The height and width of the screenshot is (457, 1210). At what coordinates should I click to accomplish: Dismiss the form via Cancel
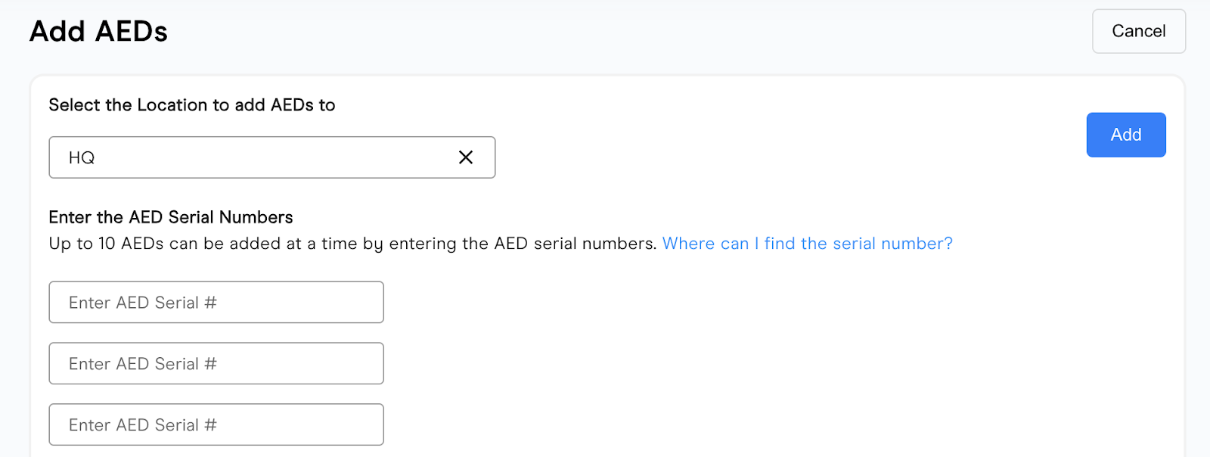pos(1138,31)
